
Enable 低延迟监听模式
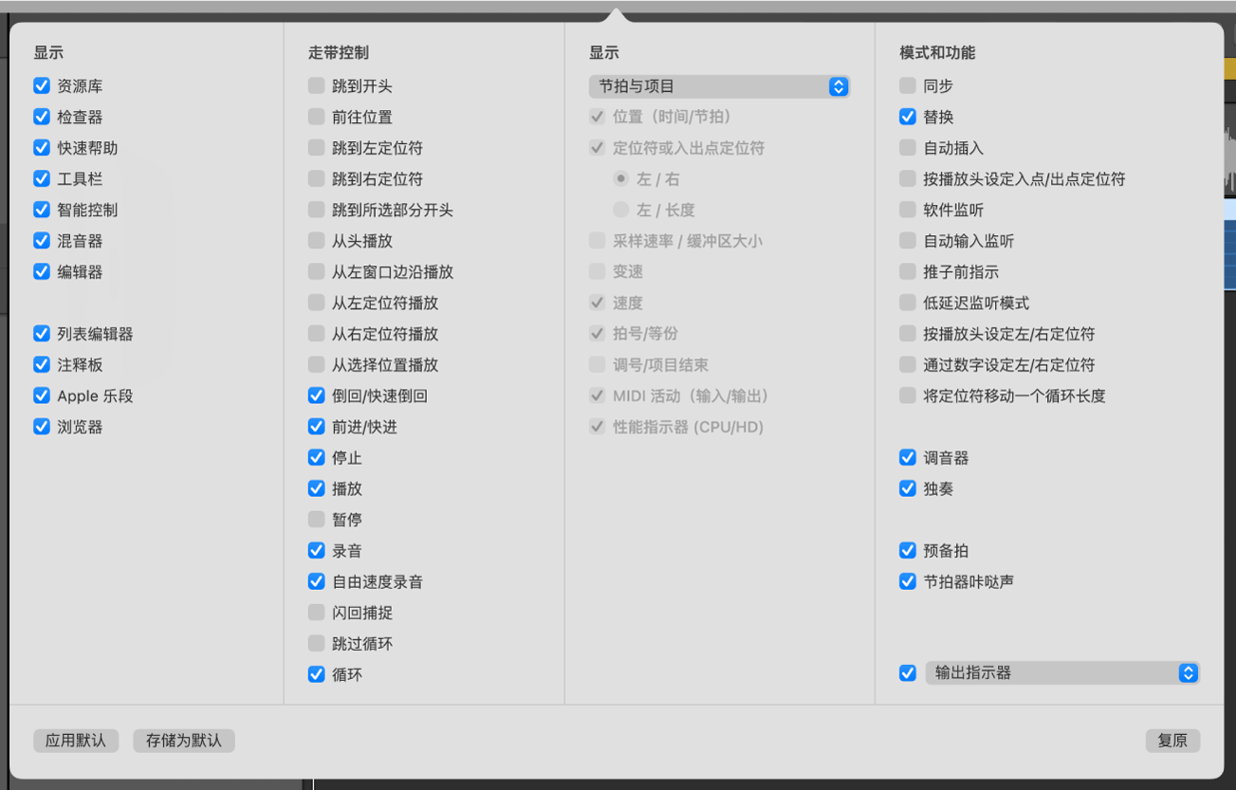907,303
